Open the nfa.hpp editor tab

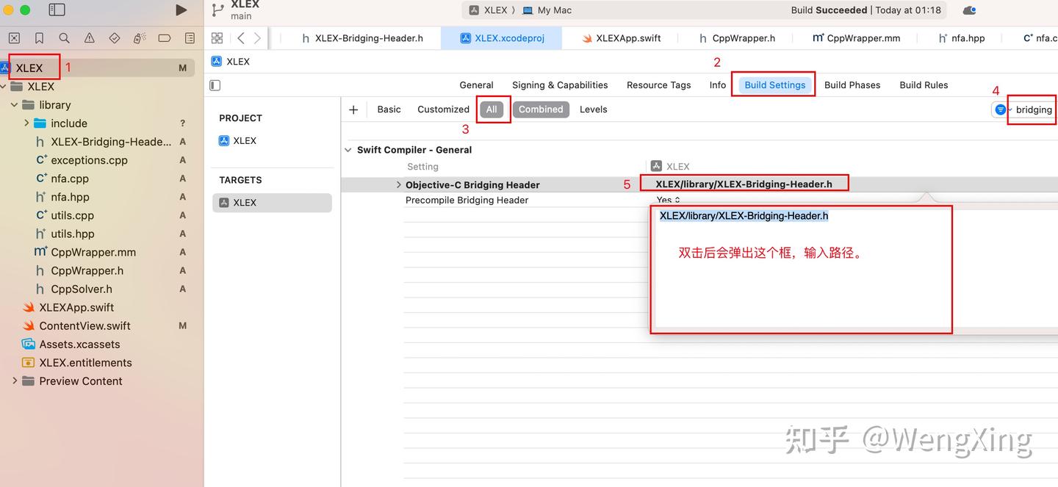962,38
